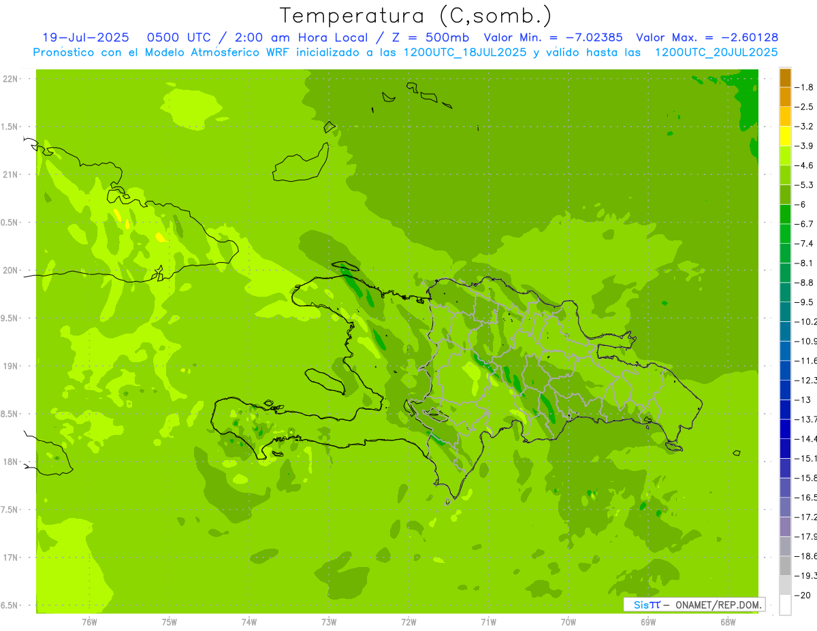Click the green legend swatch between -6 and -6.7
Image resolution: width=817 pixels, height=631 pixels.
click(x=785, y=214)
